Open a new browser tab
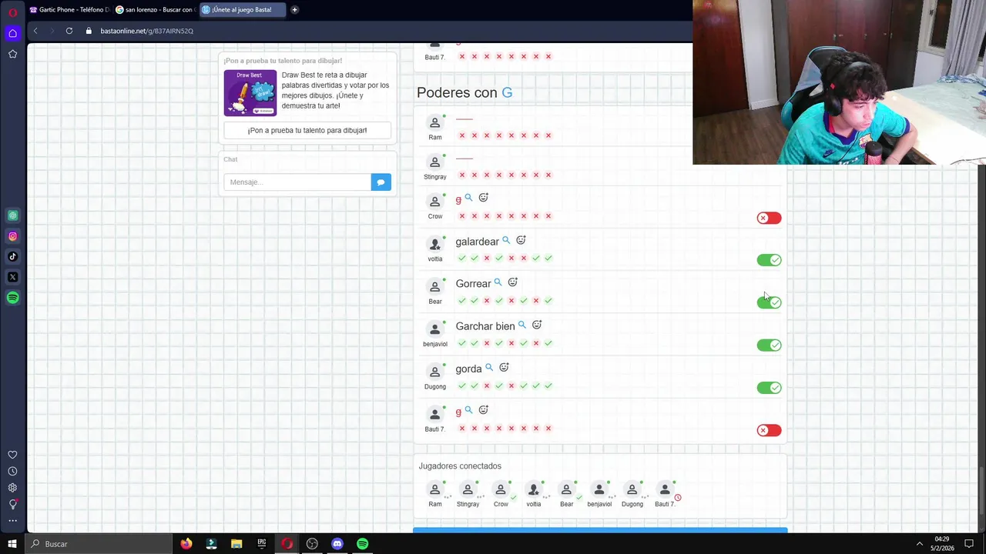986x554 pixels. pyautogui.click(x=294, y=10)
